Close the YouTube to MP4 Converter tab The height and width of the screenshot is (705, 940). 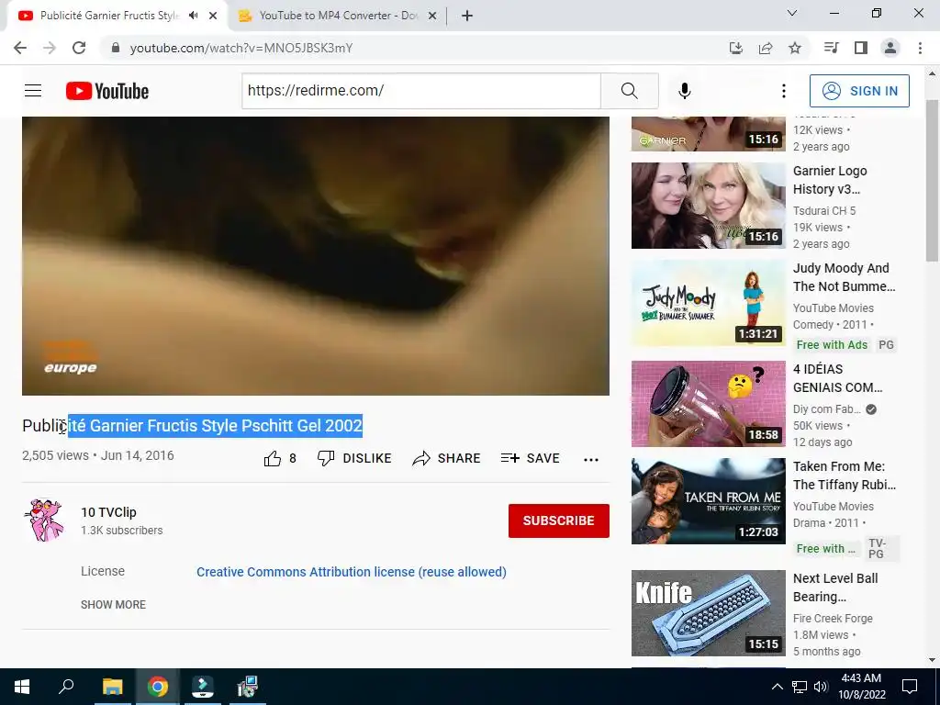tap(432, 17)
